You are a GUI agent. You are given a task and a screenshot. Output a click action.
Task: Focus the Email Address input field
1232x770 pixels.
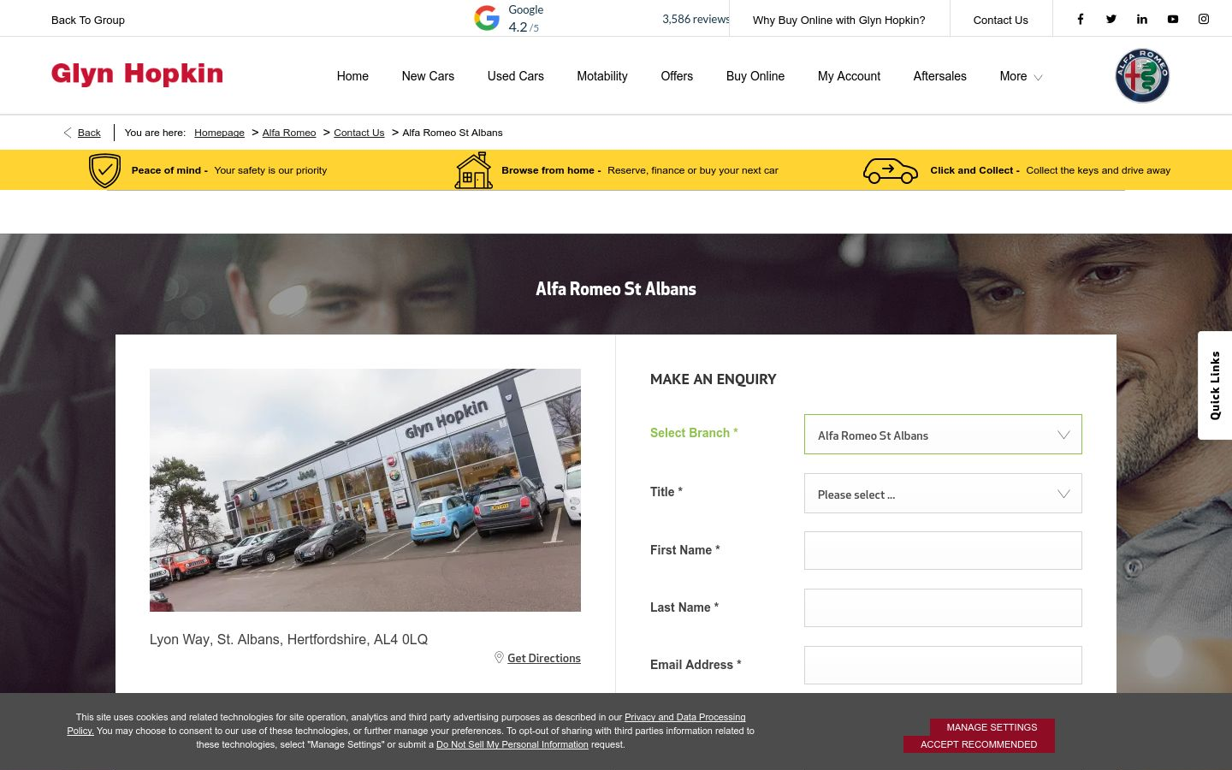943,665
